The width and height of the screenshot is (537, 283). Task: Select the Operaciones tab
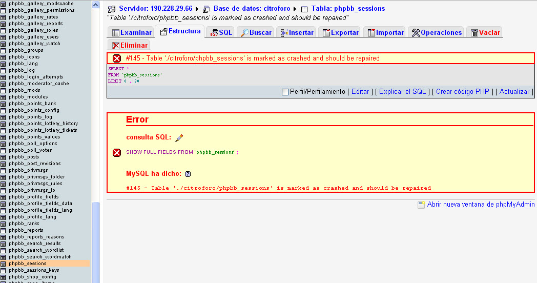[437, 32]
